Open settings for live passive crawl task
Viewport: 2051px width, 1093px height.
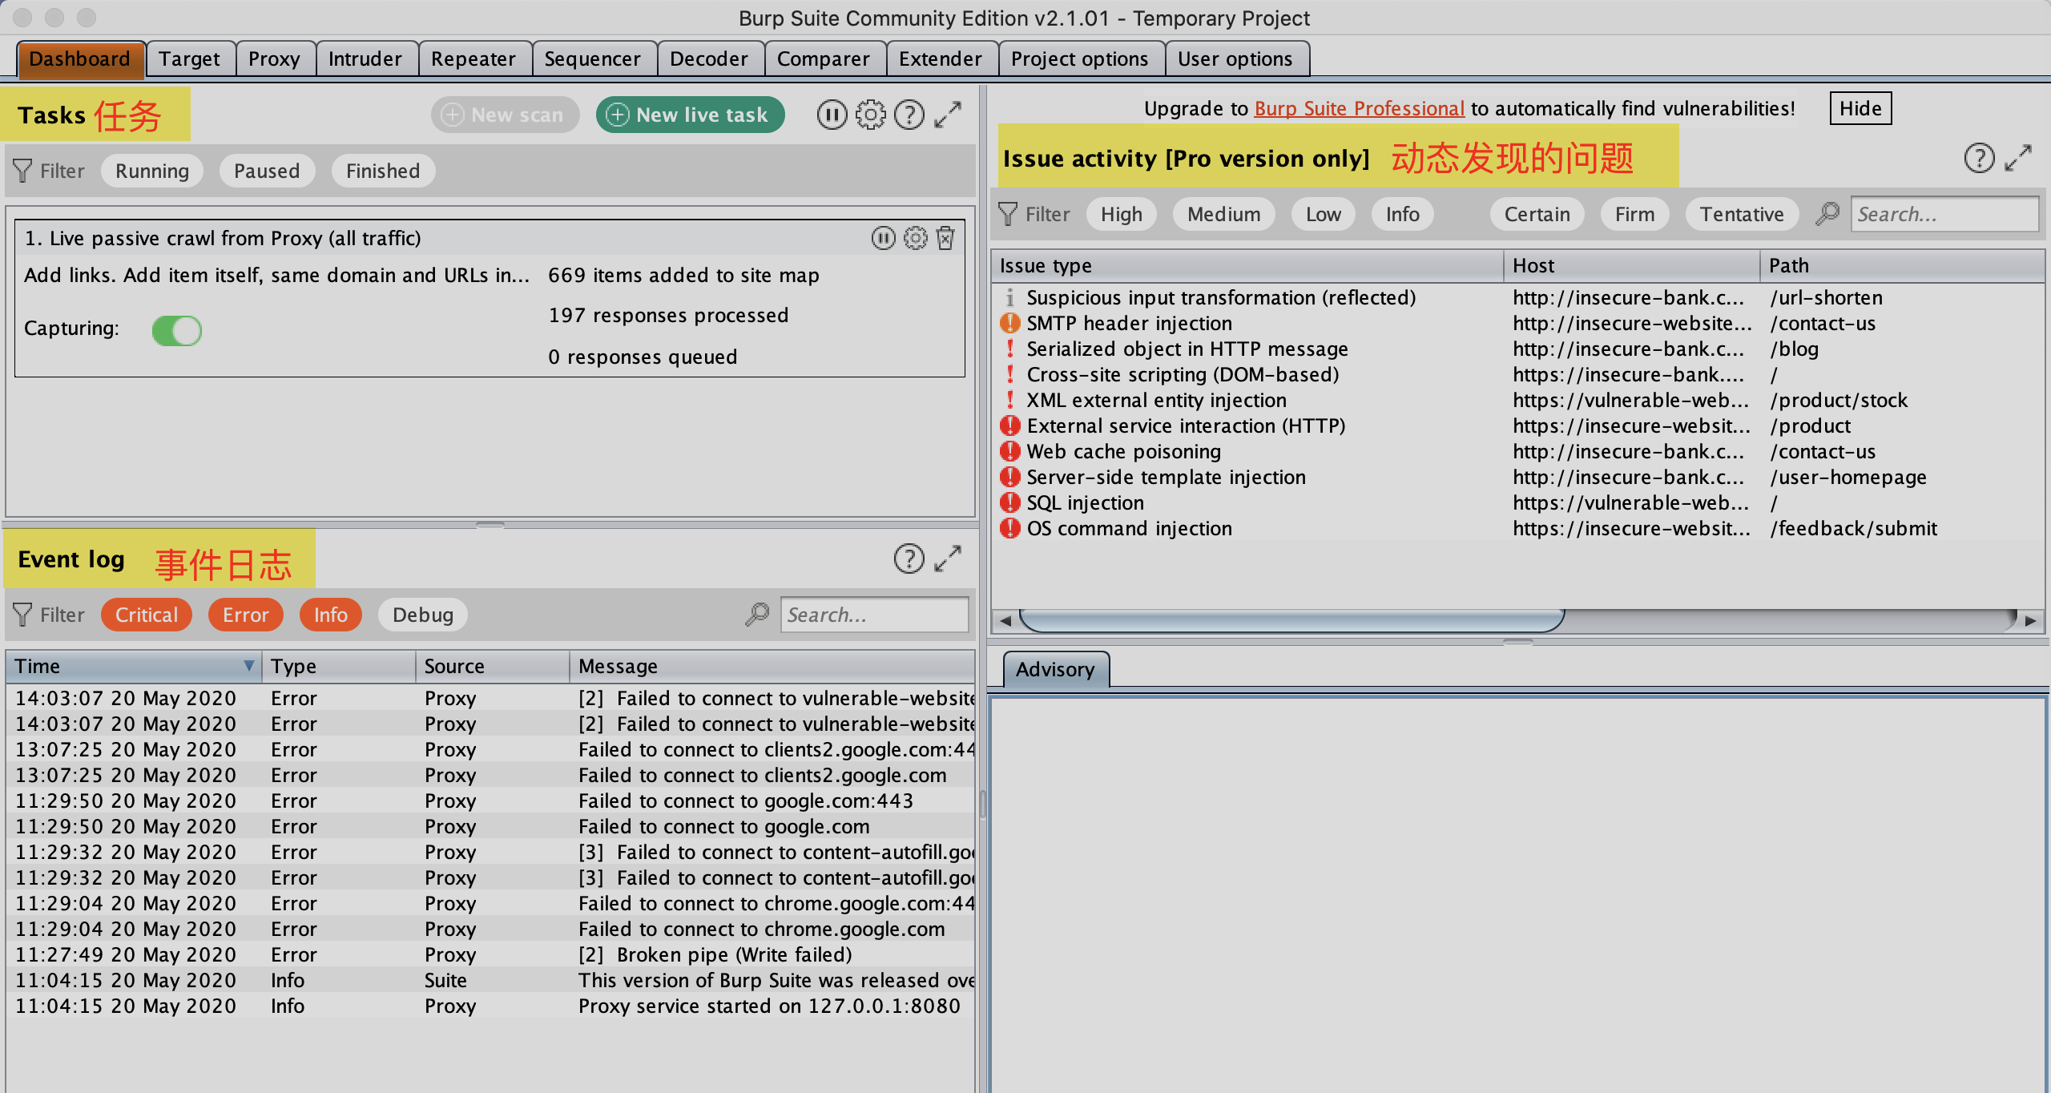[x=915, y=238]
